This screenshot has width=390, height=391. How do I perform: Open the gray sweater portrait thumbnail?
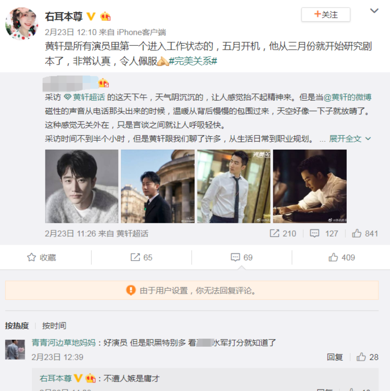(x=82, y=186)
